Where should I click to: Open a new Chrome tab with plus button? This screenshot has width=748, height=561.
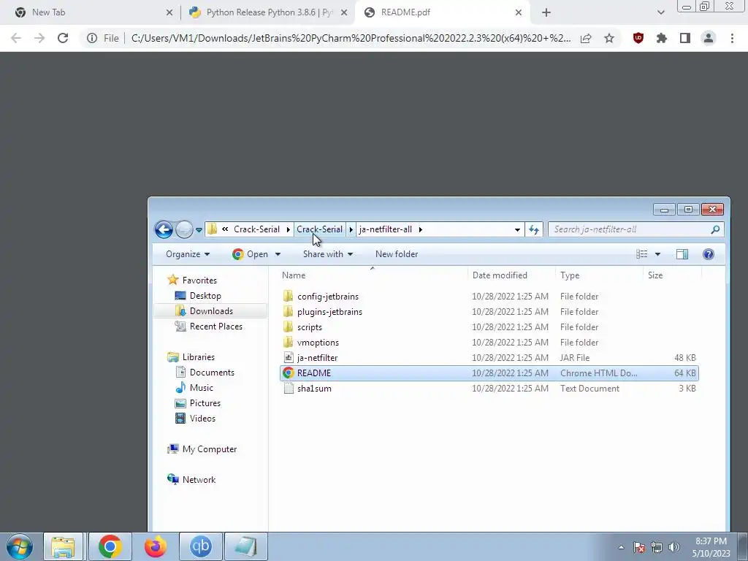[546, 13]
